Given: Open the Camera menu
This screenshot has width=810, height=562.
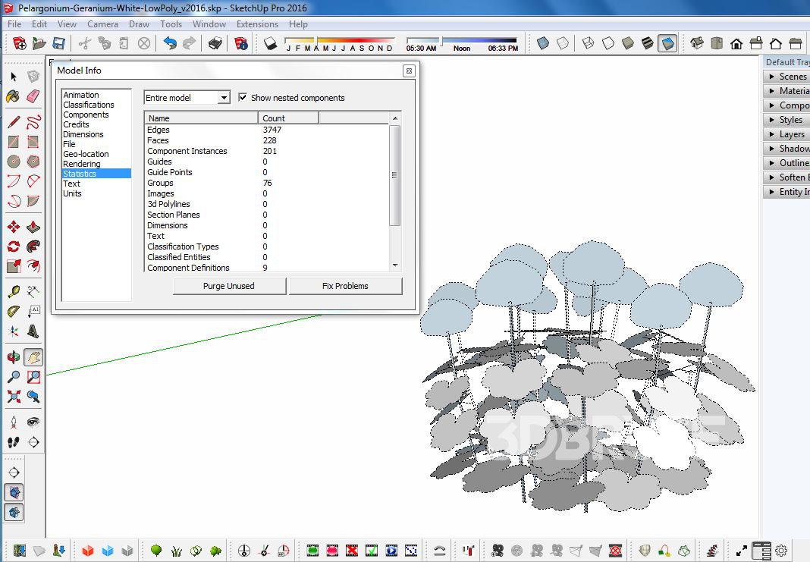Looking at the screenshot, I should 102,24.
